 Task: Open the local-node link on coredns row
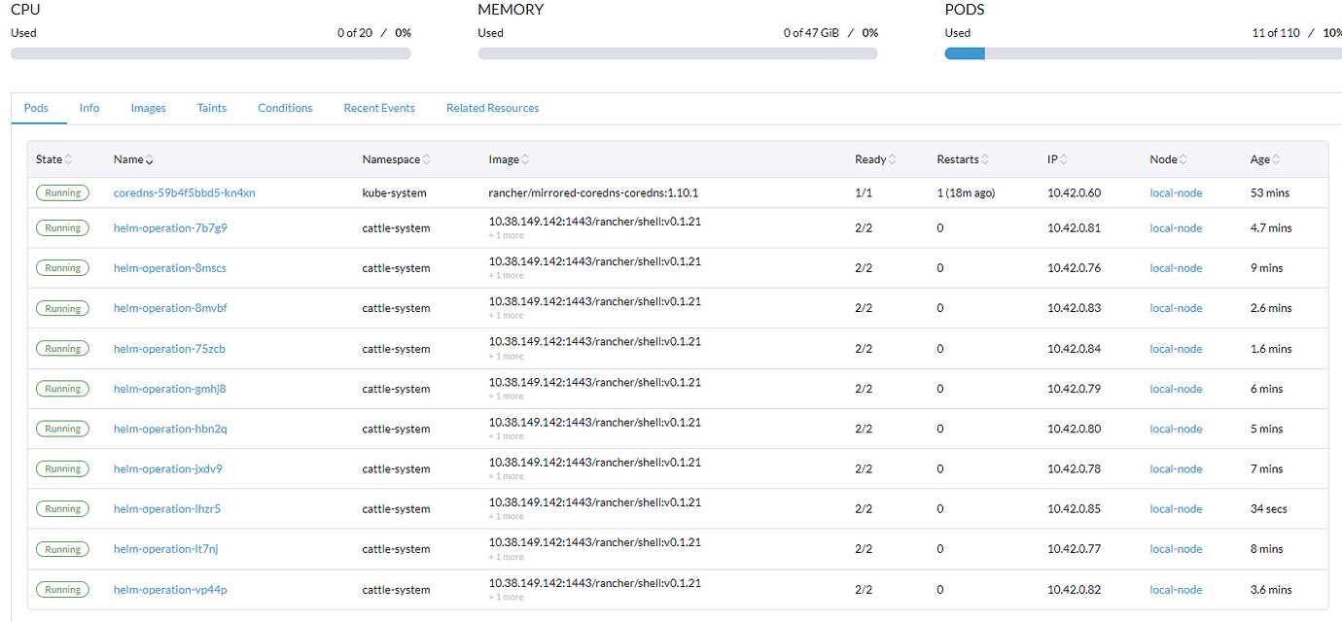(x=1176, y=192)
